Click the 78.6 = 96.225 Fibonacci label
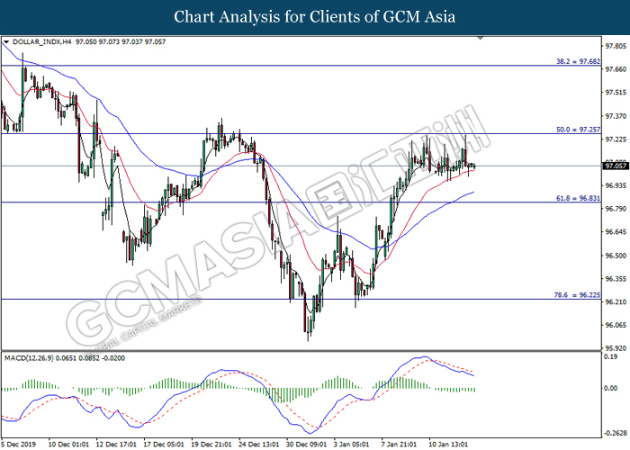 tap(577, 295)
